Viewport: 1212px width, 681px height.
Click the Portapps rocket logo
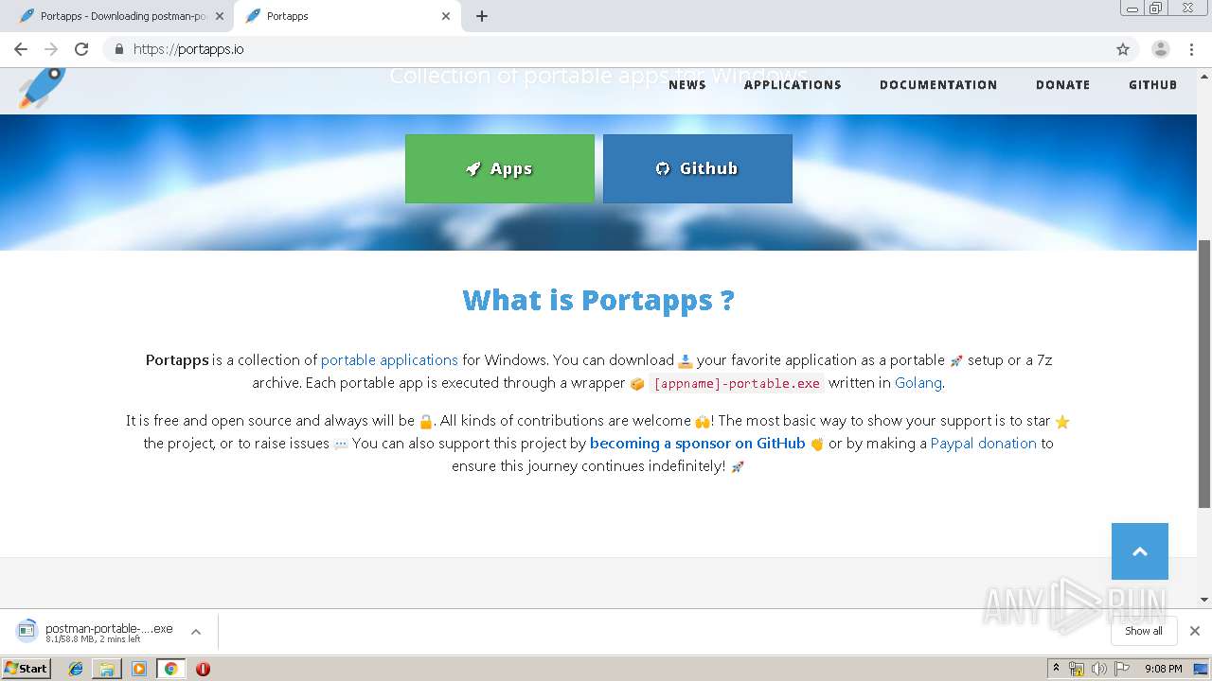(42, 87)
